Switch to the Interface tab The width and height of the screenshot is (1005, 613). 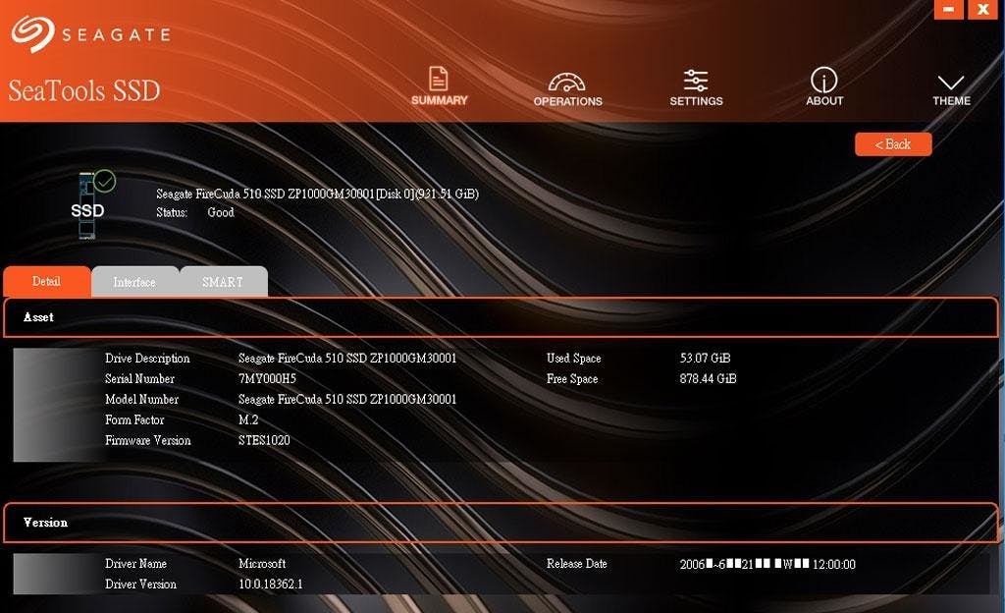point(134,282)
